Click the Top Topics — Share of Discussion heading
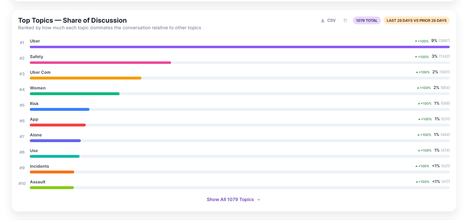This screenshot has width=470, height=220. click(x=72, y=20)
